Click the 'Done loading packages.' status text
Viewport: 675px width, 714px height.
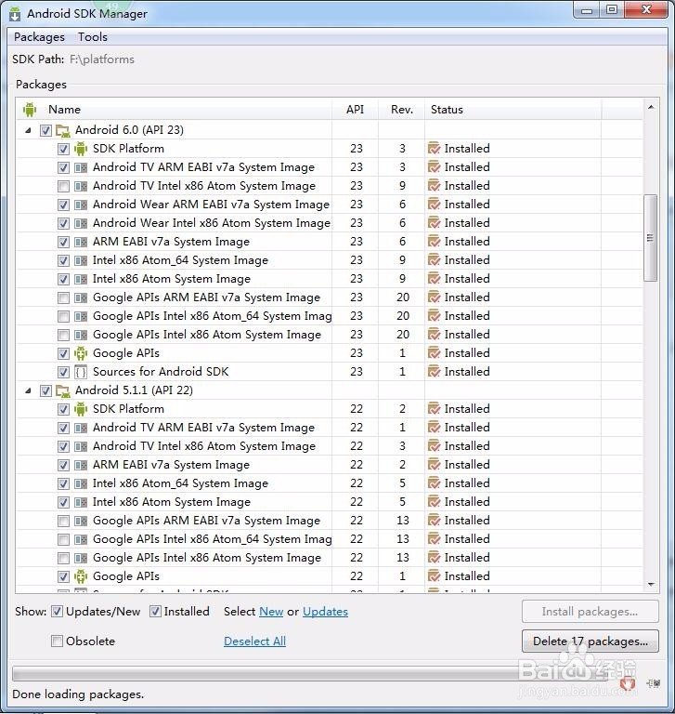coord(78,694)
